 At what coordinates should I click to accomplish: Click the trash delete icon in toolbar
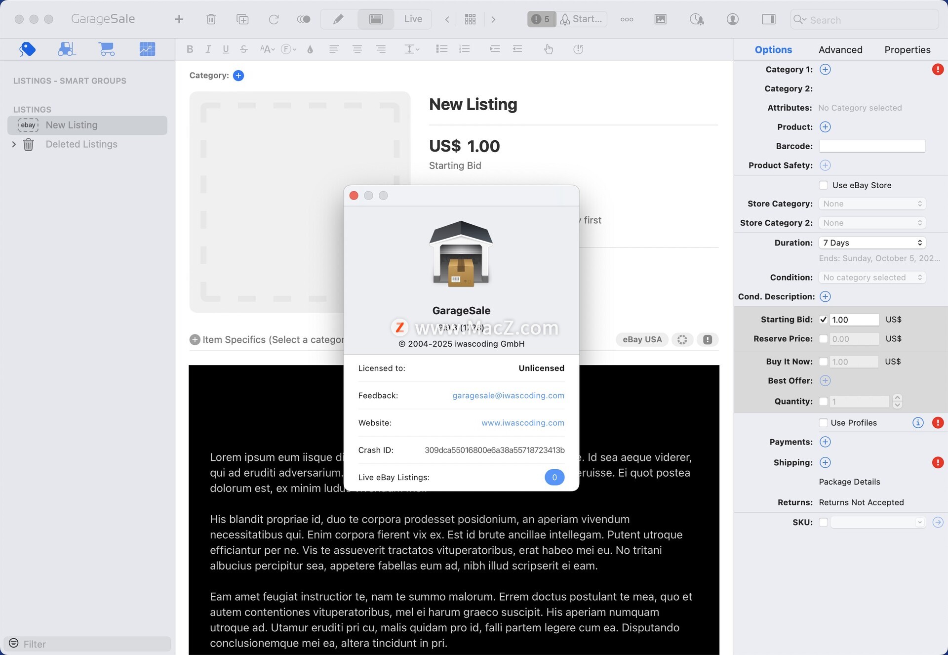211,19
